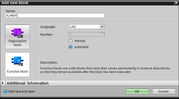Click the Function blocks description text
The height and width of the screenshot is (99, 179).
click(x=105, y=70)
